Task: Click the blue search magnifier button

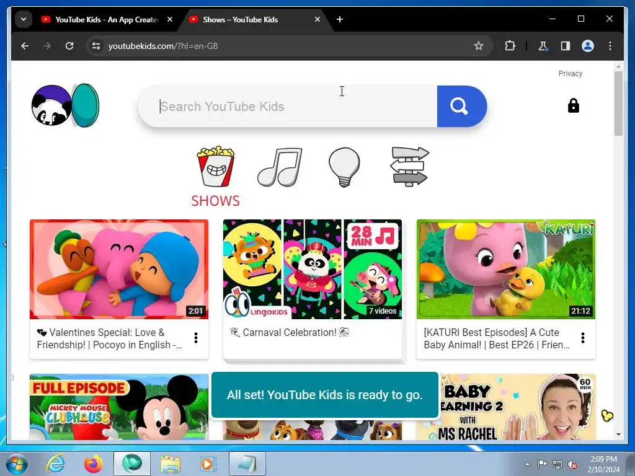Action: coord(461,106)
